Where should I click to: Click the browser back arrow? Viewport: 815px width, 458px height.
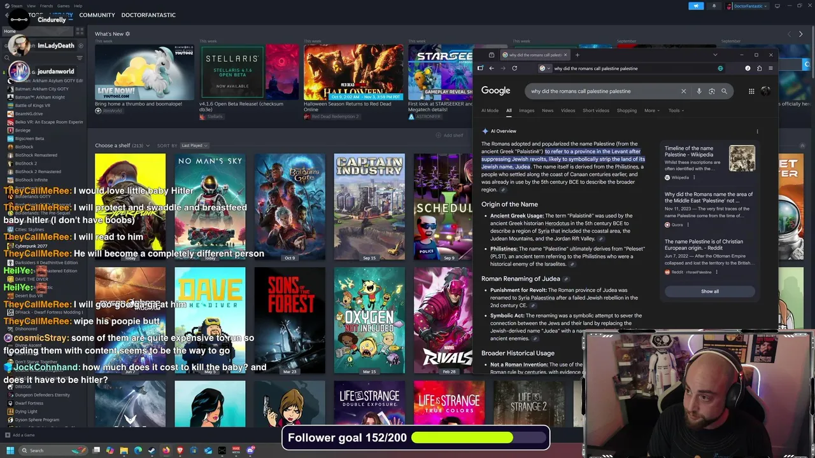coord(491,68)
